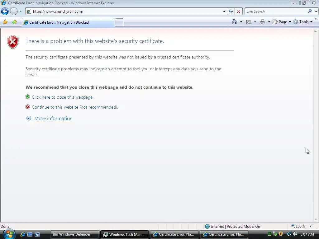Click the Done status bar text
319x239 pixels.
5,227
